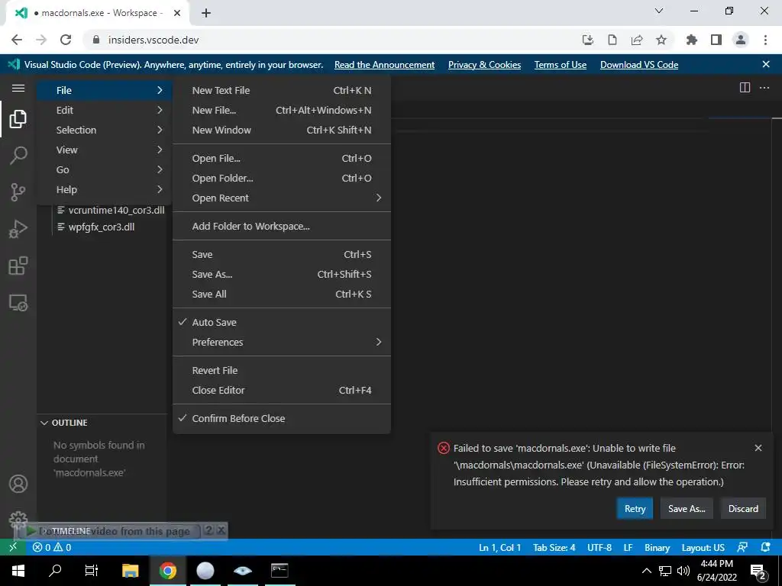This screenshot has height=586, width=782.
Task: Expand the Go menu
Action: [x=105, y=170]
